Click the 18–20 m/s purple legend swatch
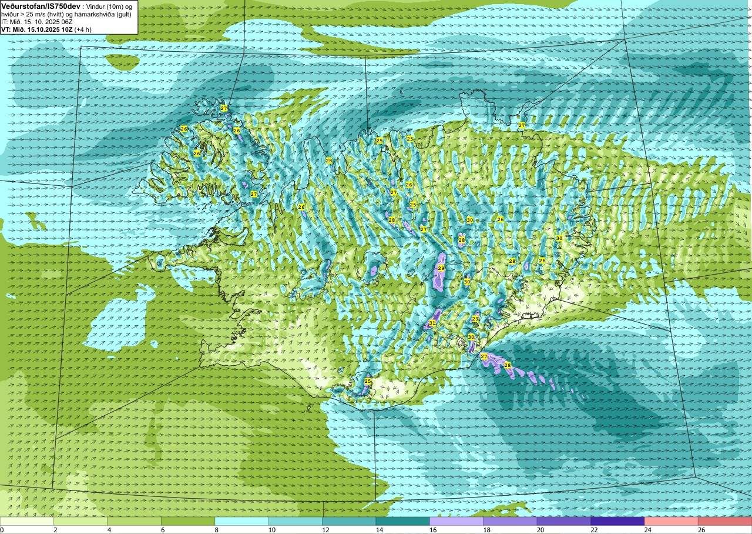The image size is (752, 534). [510, 521]
